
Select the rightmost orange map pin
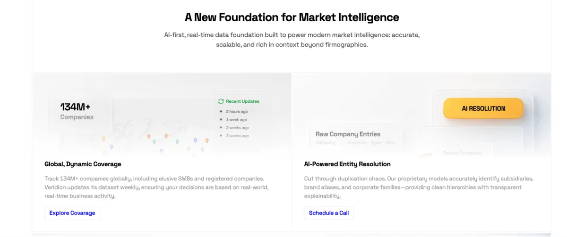206,140
